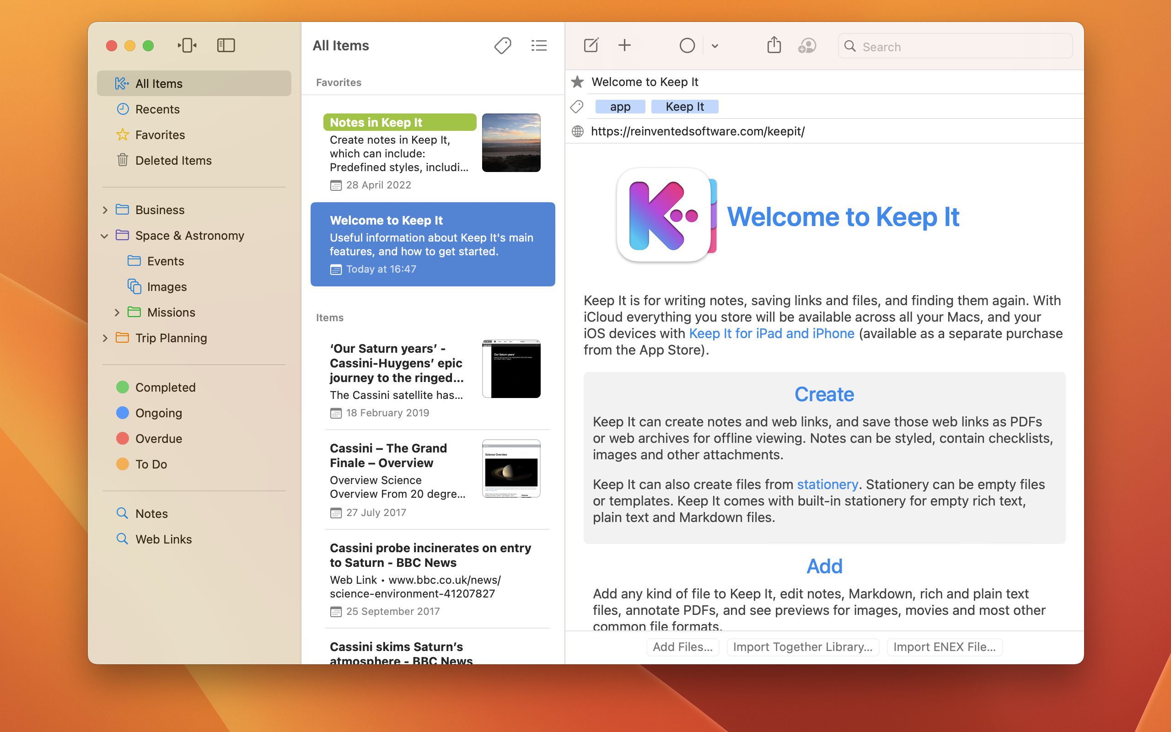Collapse the Space & Astronomy folder
This screenshot has width=1171, height=732.
coord(104,236)
